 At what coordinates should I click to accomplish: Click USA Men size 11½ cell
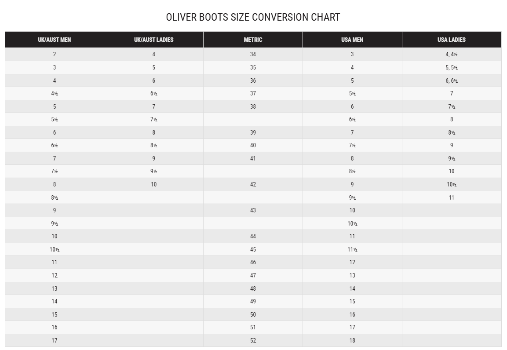pyautogui.click(x=352, y=249)
